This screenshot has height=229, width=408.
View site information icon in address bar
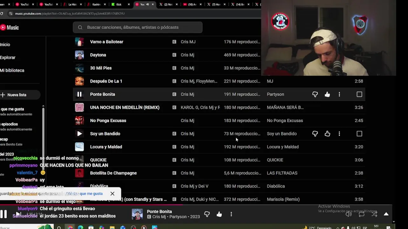point(10,13)
